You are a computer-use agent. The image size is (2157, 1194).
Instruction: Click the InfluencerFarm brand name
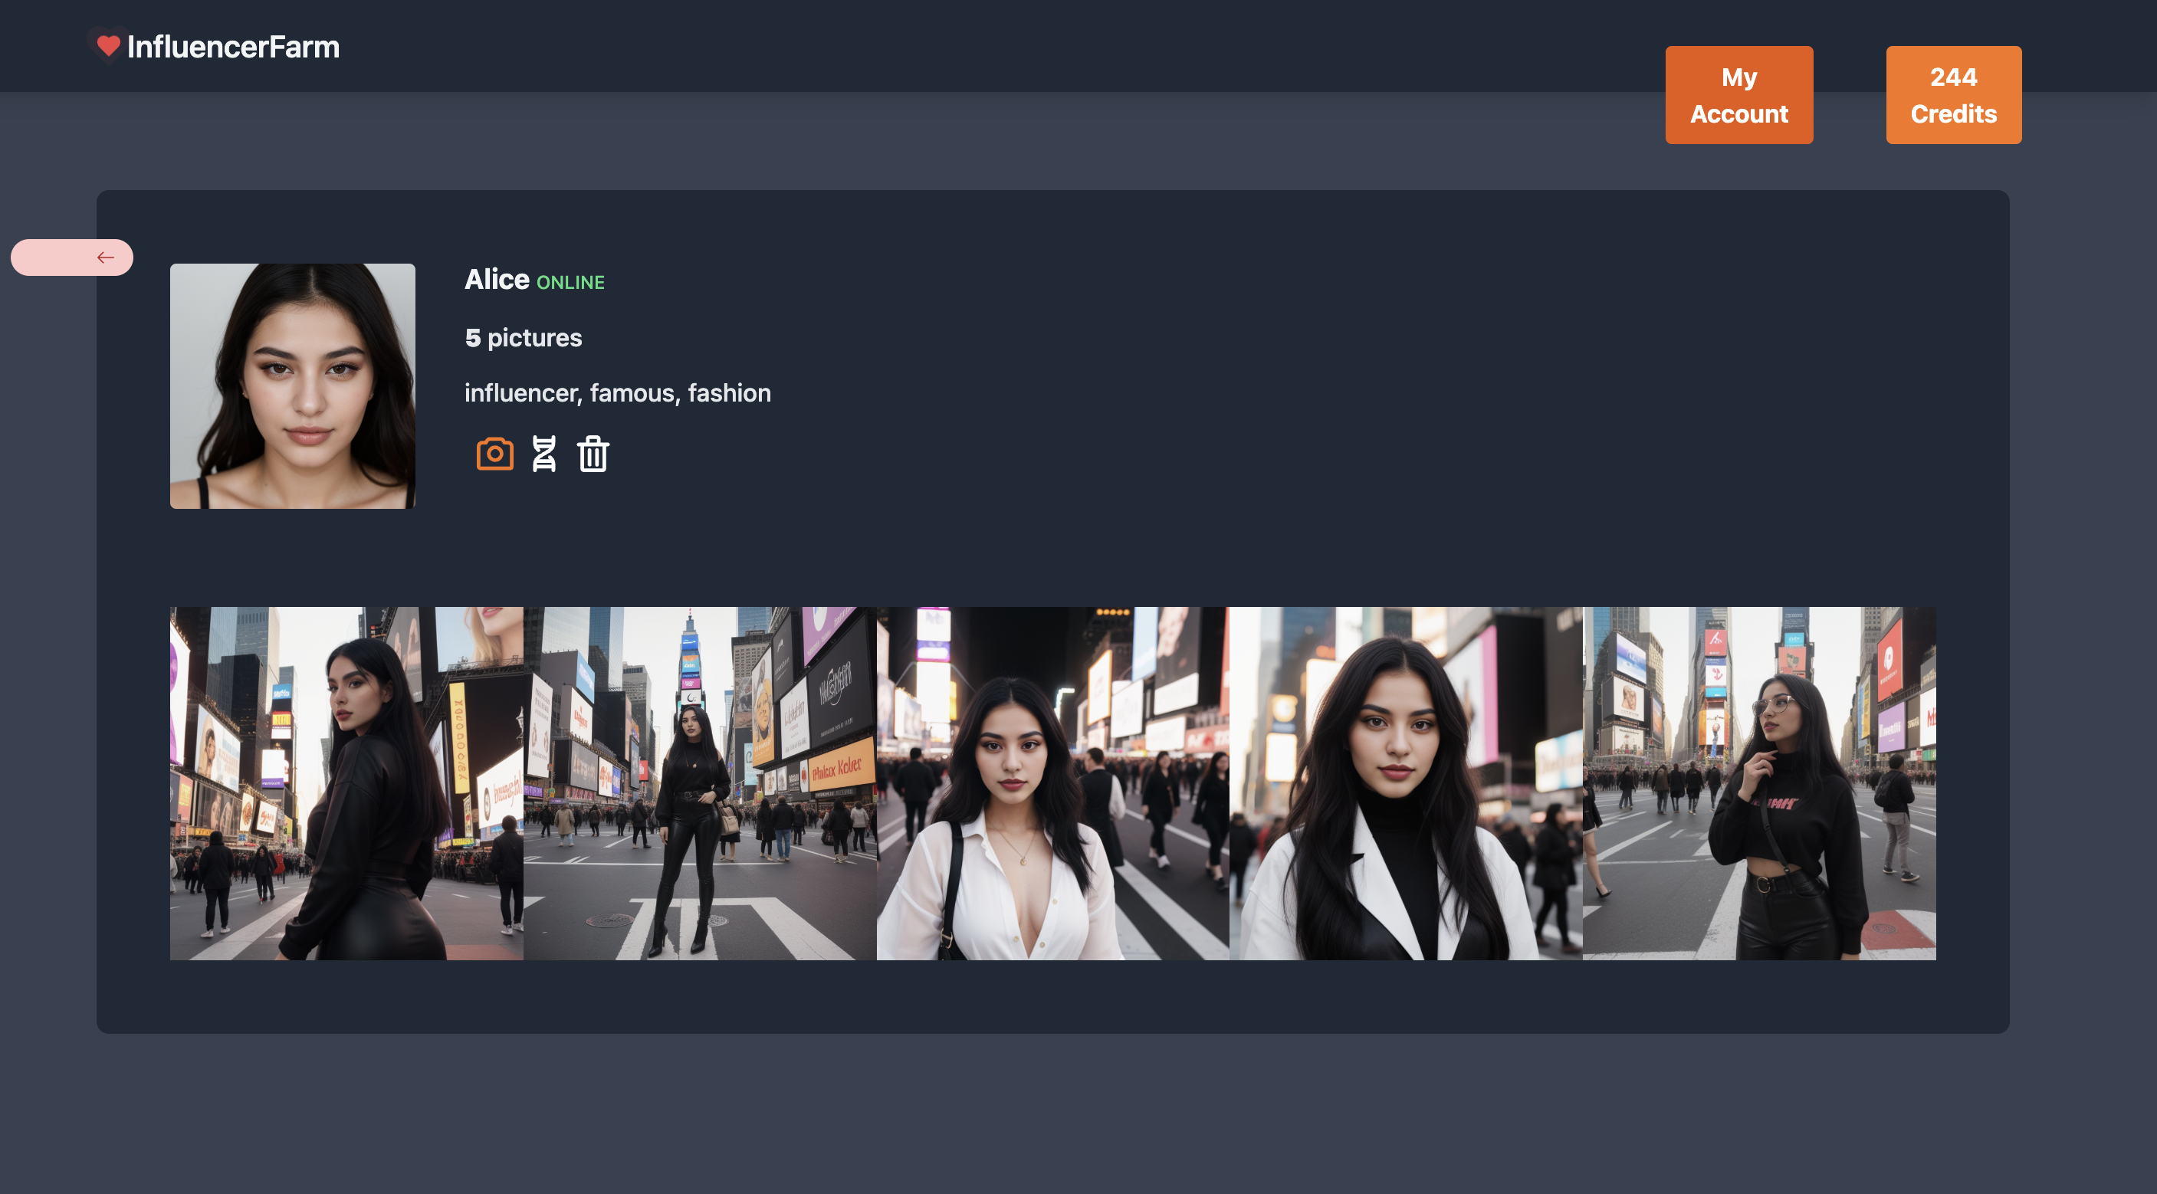[233, 47]
